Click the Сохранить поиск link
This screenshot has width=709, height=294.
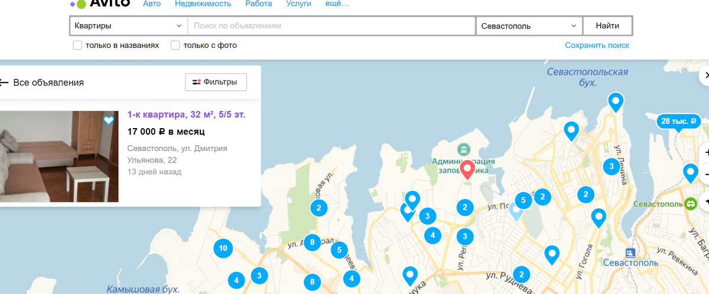coord(597,45)
